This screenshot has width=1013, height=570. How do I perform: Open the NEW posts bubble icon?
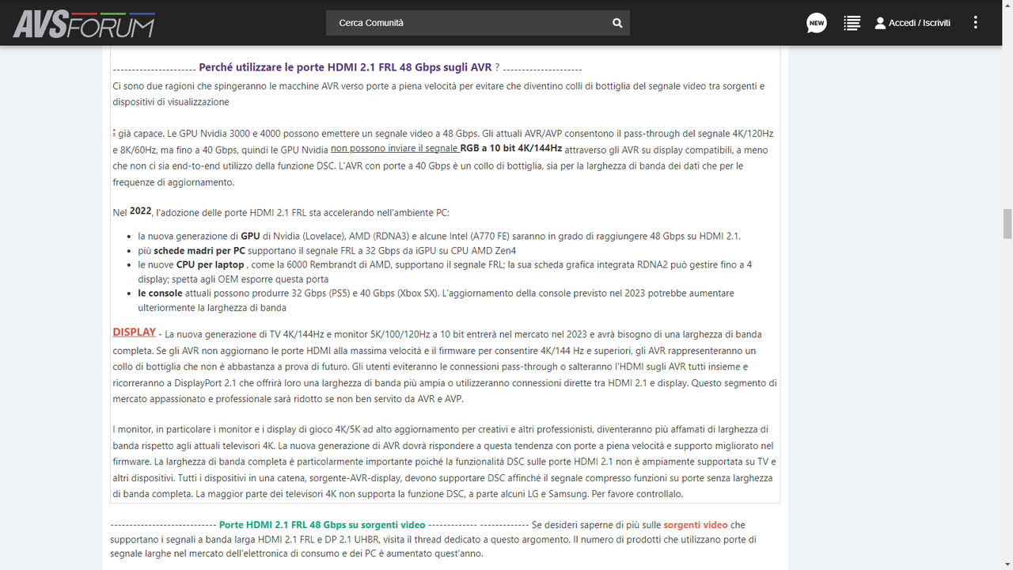click(x=817, y=23)
